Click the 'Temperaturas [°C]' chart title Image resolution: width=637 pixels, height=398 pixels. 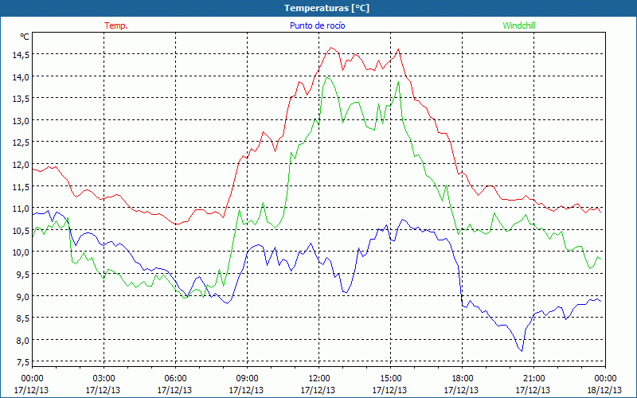(x=326, y=8)
